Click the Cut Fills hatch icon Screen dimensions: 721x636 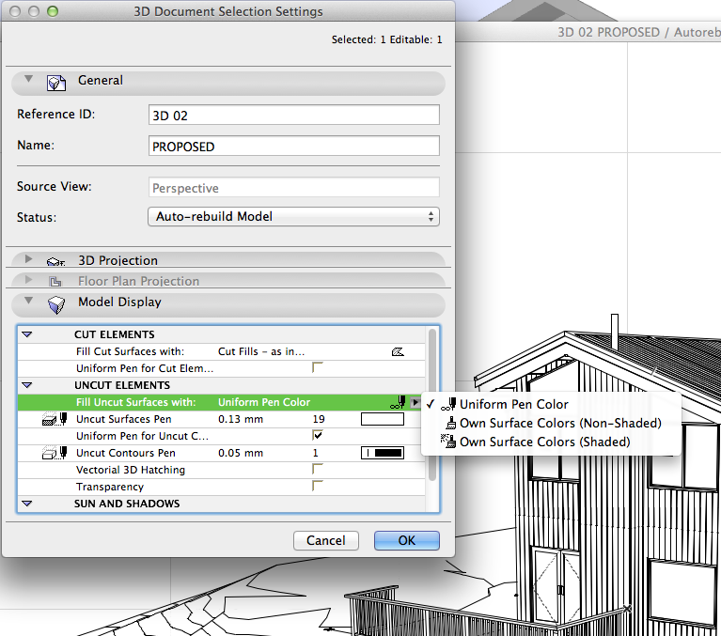tap(398, 352)
